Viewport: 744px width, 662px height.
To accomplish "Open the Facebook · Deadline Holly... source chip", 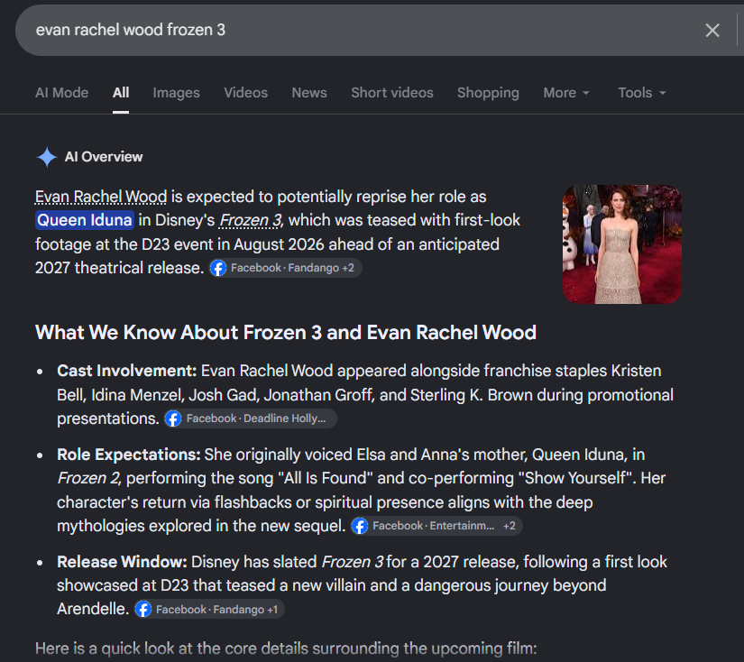I will [x=251, y=418].
